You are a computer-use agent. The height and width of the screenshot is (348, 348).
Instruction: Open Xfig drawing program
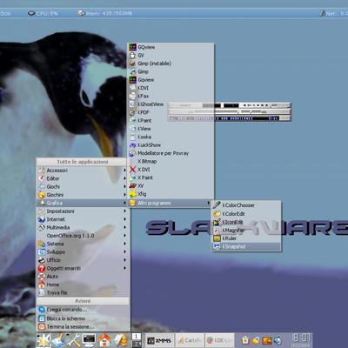(x=171, y=194)
